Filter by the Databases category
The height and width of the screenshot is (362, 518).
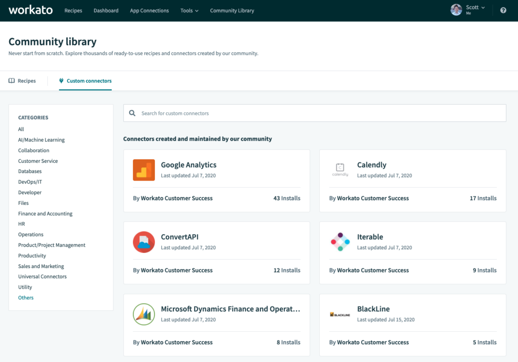point(29,171)
